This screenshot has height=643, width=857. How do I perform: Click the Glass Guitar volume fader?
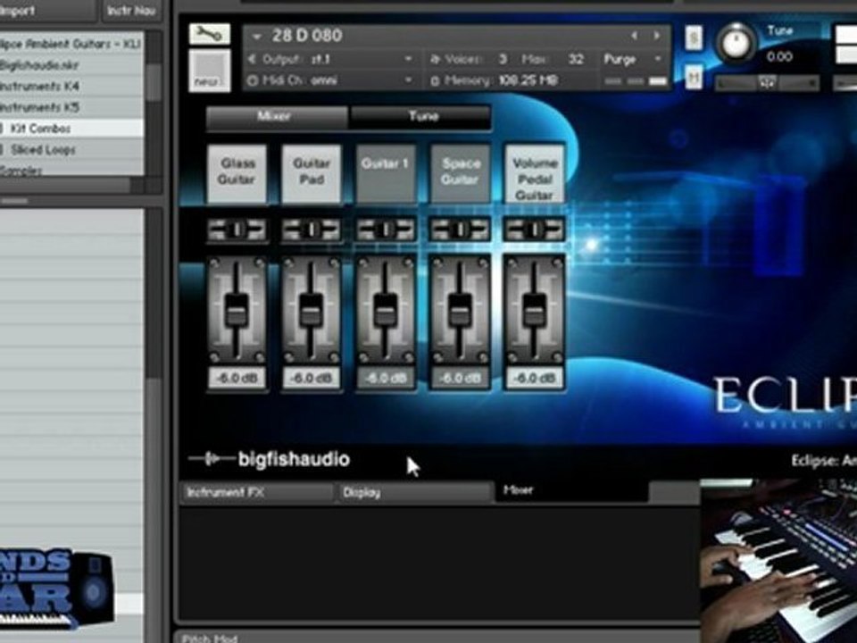(x=237, y=310)
